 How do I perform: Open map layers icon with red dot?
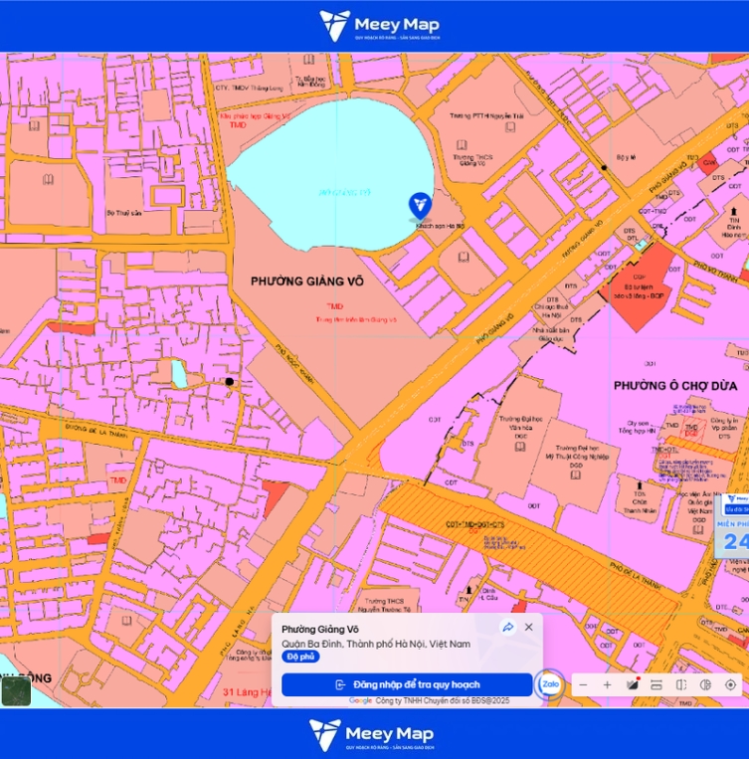pos(633,684)
